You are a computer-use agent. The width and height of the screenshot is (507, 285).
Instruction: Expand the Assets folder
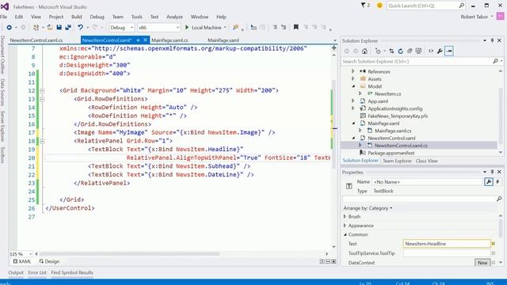click(x=353, y=78)
